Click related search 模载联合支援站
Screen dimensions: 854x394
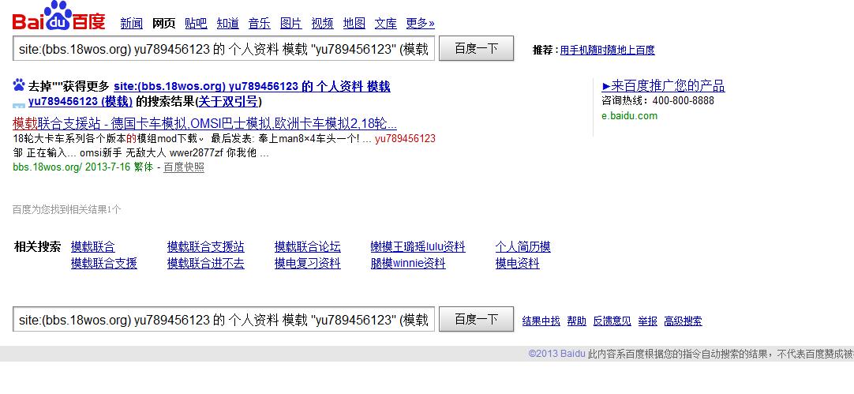(x=205, y=247)
